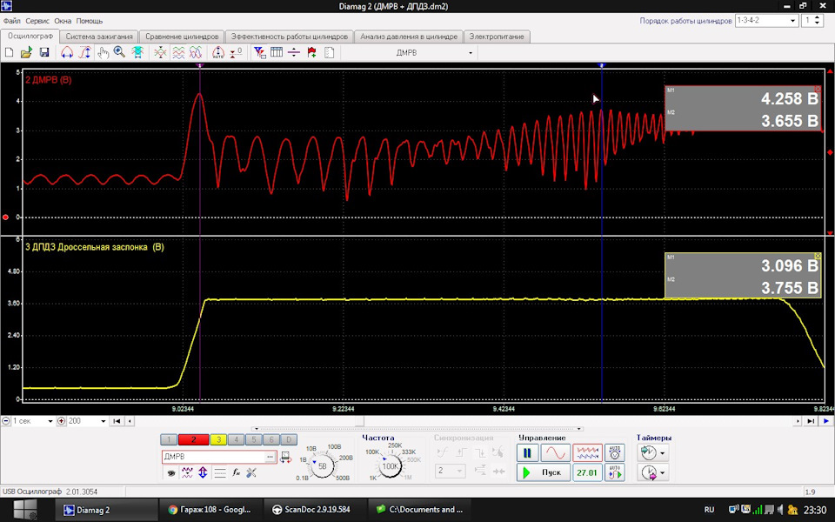Image resolution: width=835 pixels, height=522 pixels.
Task: Click the save floppy disk icon
Action: pyautogui.click(x=43, y=52)
